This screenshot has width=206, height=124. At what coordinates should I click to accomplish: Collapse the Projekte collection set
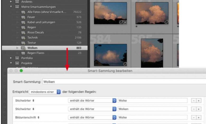pos(11,63)
